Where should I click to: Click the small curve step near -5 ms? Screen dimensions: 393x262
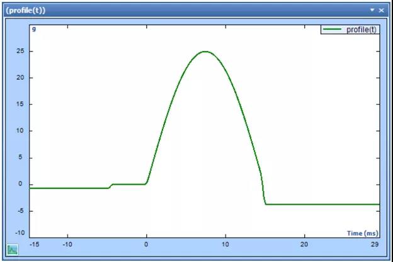[111, 185]
